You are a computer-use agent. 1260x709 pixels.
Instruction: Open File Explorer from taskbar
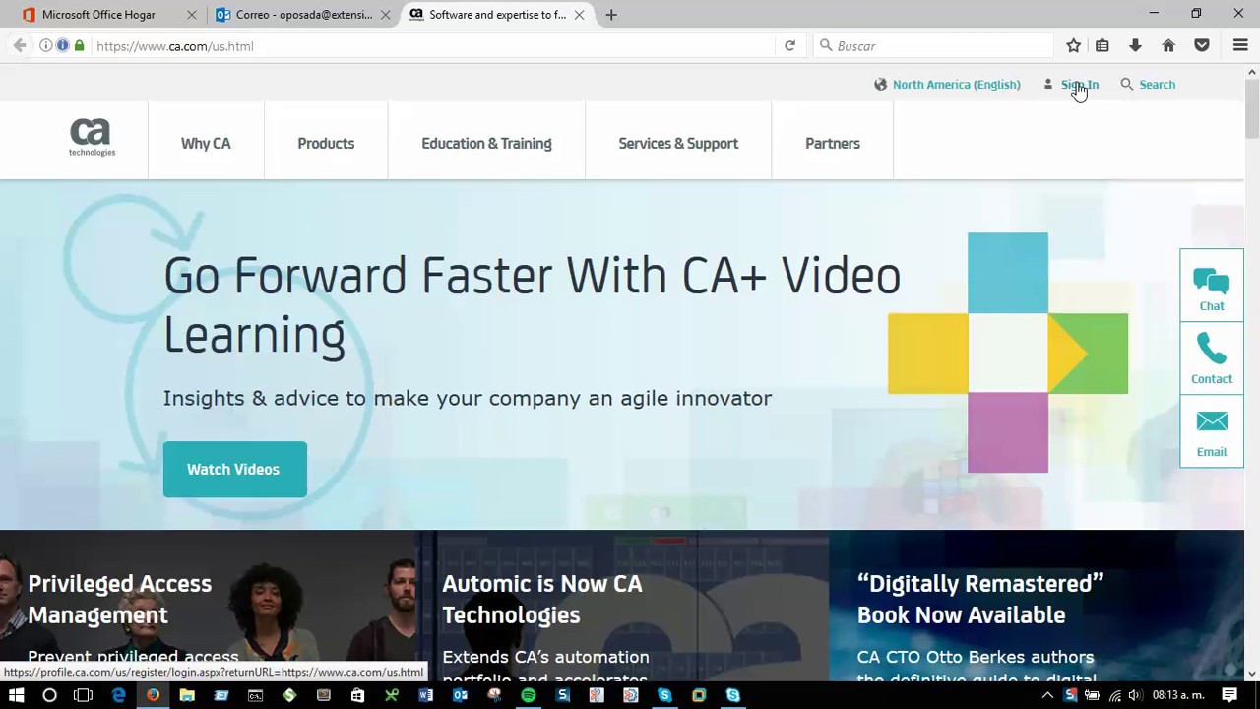(186, 695)
